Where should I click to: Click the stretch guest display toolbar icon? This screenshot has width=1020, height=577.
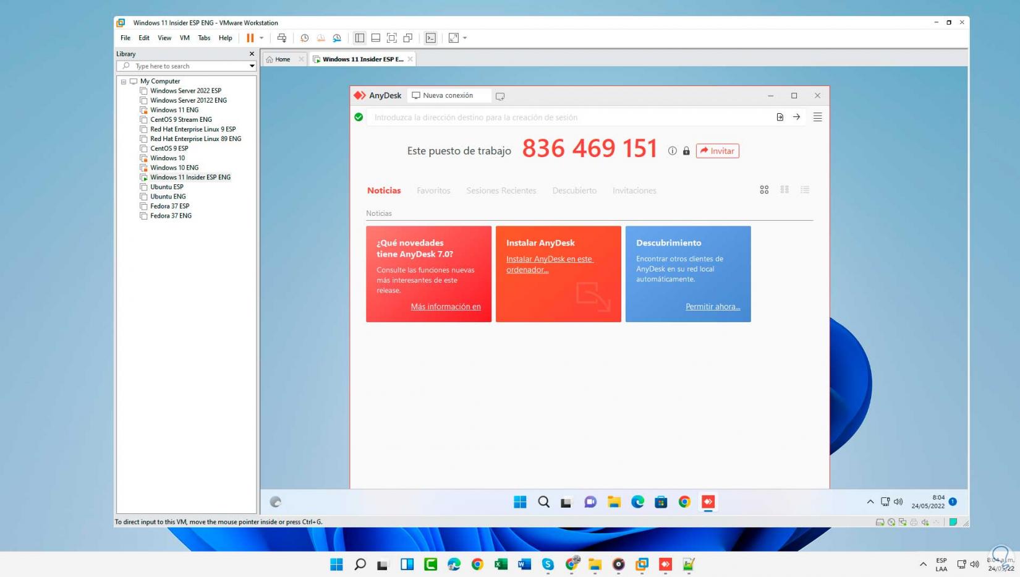[x=454, y=38]
